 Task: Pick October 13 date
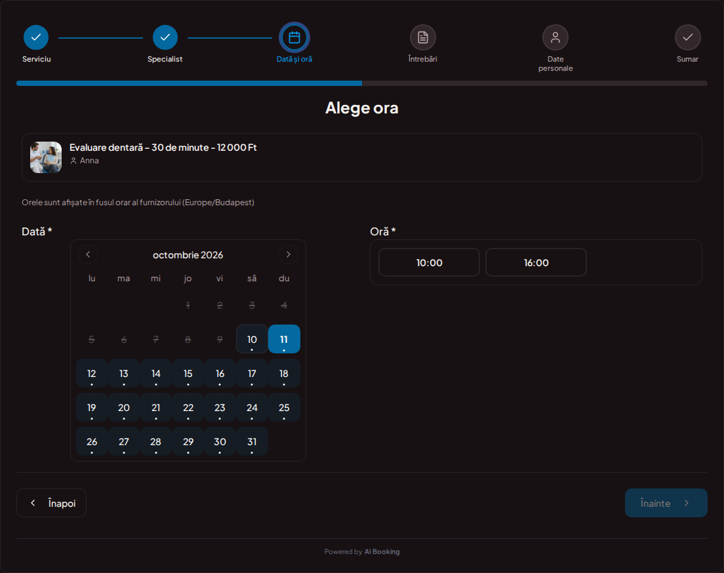click(124, 374)
